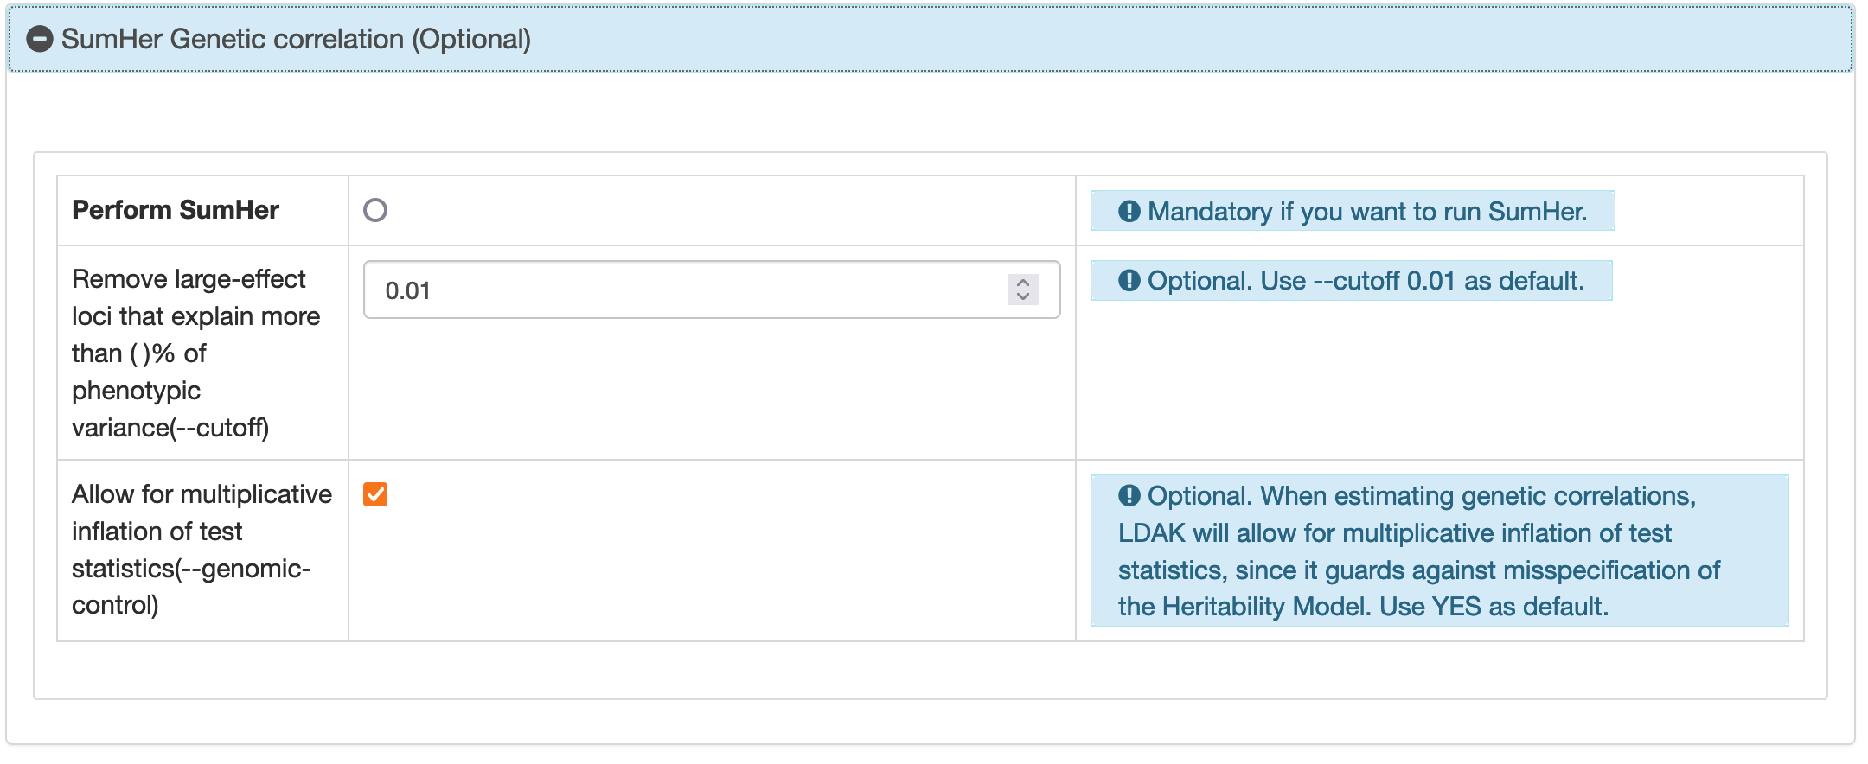Collapse the SumHer section via minus icon
Viewport: 1868px width, 764px height.
[40, 39]
